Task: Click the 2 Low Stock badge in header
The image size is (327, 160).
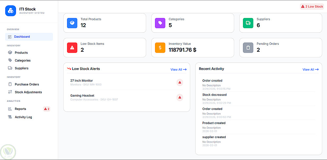Action: 312,7
